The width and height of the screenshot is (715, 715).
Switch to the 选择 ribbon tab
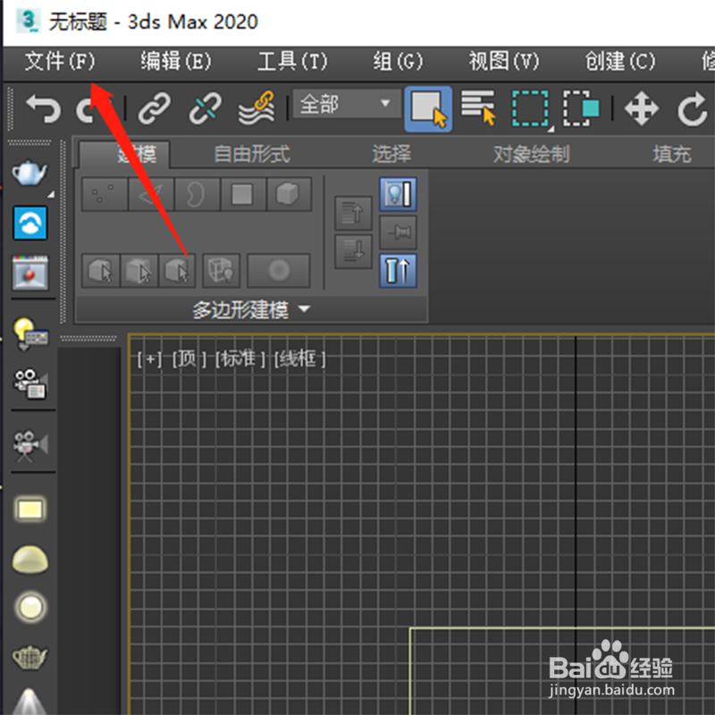(391, 154)
